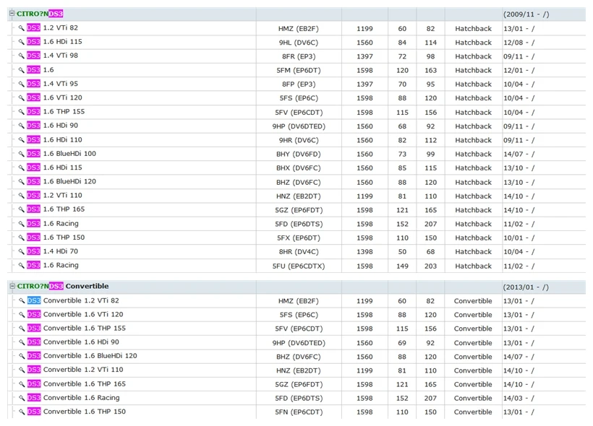Open details magnifier for DS3 1.4 VTi 95
This screenshot has height=426, width=593.
click(x=22, y=84)
